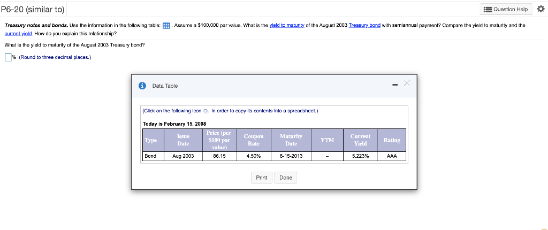Open the data table grid icon
The width and height of the screenshot is (548, 230).
pyautogui.click(x=167, y=26)
